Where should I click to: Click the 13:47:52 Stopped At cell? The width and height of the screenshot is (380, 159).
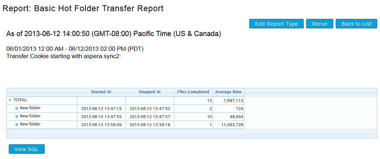pyautogui.click(x=150, y=109)
